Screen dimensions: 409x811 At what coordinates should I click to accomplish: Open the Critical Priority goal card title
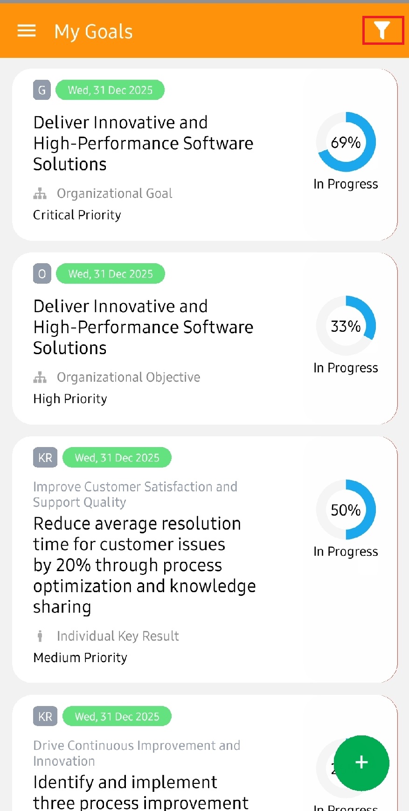click(x=143, y=143)
